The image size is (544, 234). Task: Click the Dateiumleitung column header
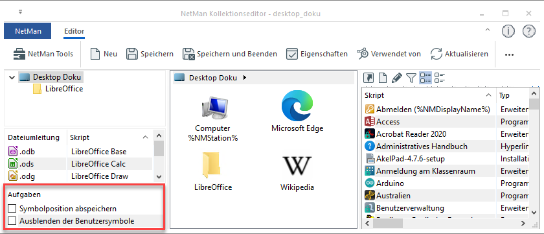click(x=34, y=137)
